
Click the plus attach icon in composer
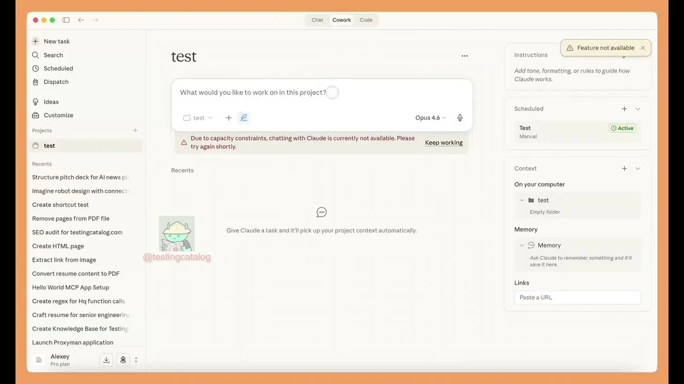coord(229,118)
